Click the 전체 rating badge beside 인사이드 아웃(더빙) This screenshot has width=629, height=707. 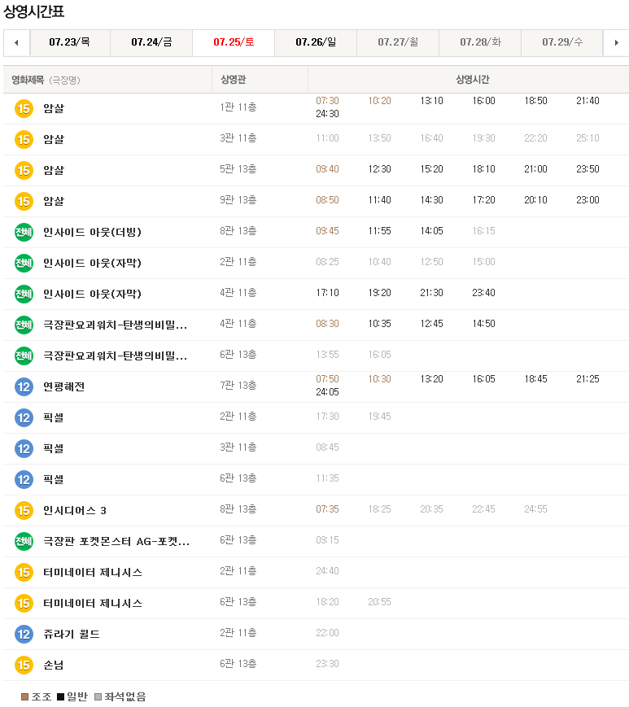click(x=24, y=232)
